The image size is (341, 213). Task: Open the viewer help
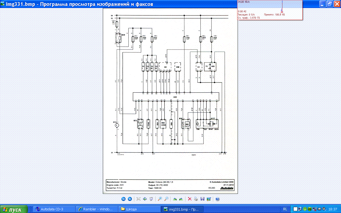pyautogui.click(x=217, y=199)
